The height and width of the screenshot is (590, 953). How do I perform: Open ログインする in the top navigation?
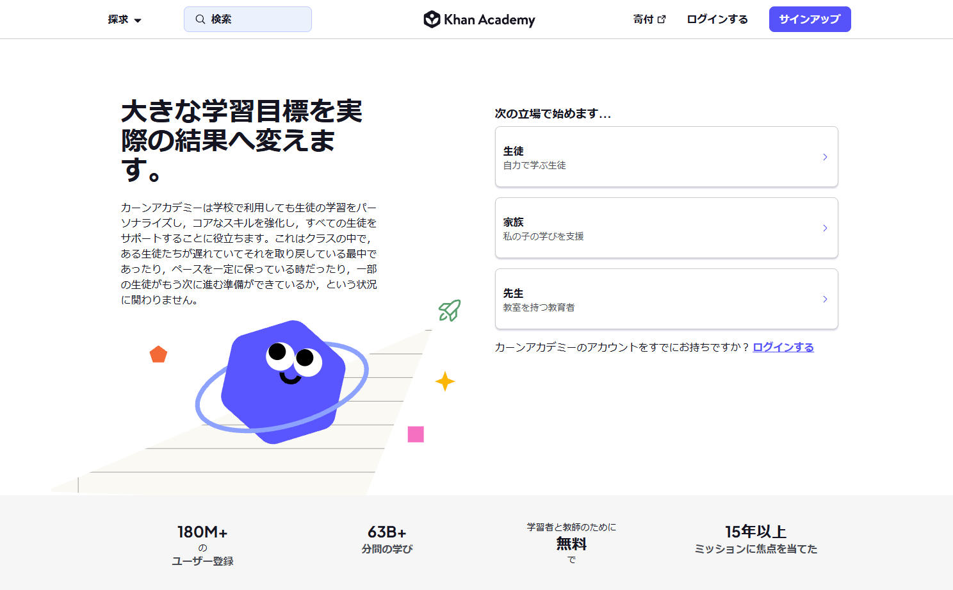pyautogui.click(x=717, y=19)
